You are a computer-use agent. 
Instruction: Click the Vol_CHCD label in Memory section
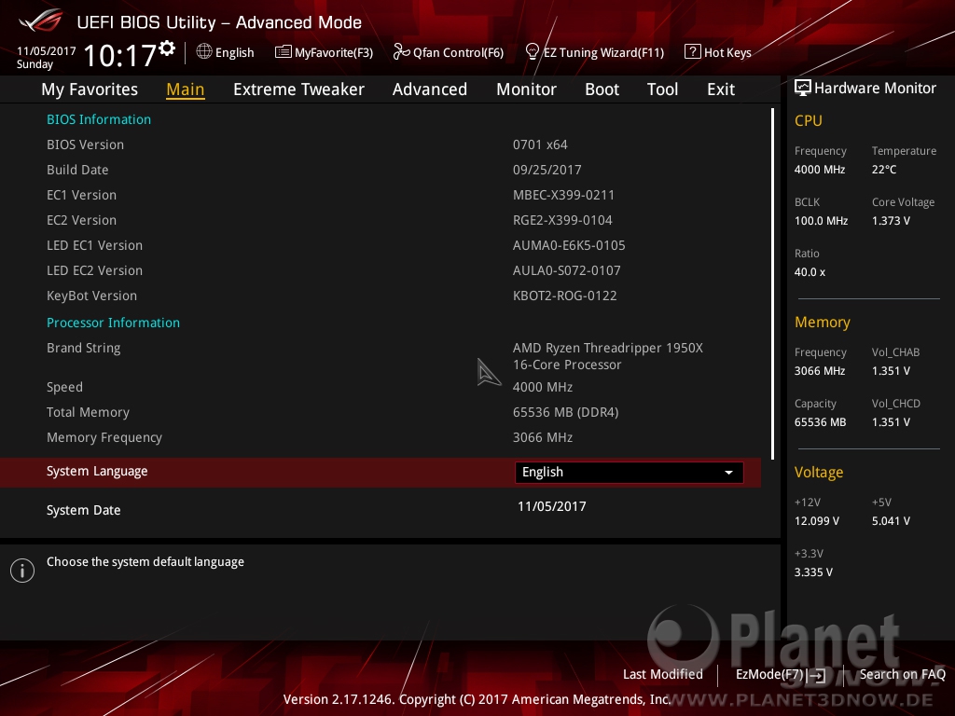[x=895, y=404]
